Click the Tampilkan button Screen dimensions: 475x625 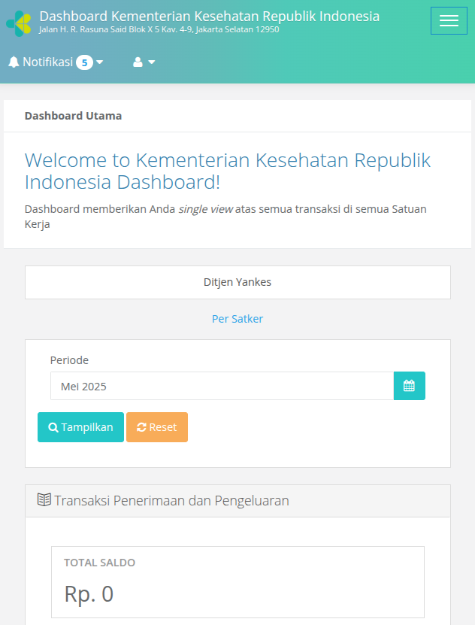[81, 427]
